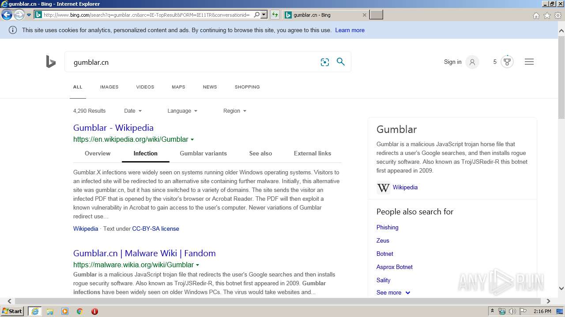Show hidden tray icons arrow
565x317 pixels.
point(492,311)
